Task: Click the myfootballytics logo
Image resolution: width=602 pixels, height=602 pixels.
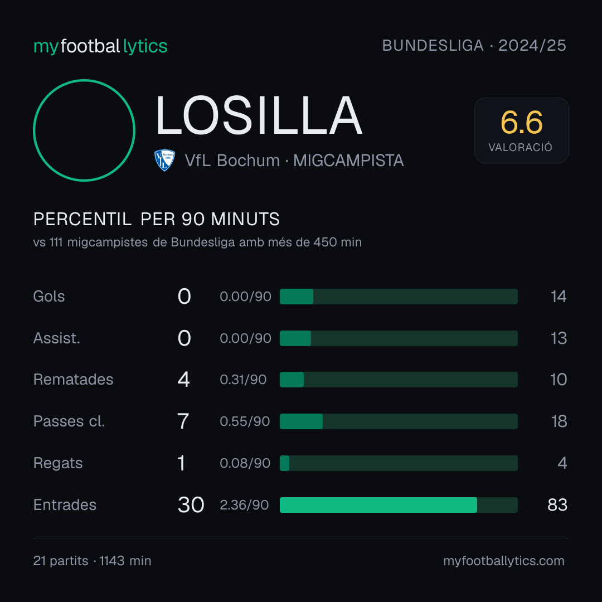Action: pos(100,46)
